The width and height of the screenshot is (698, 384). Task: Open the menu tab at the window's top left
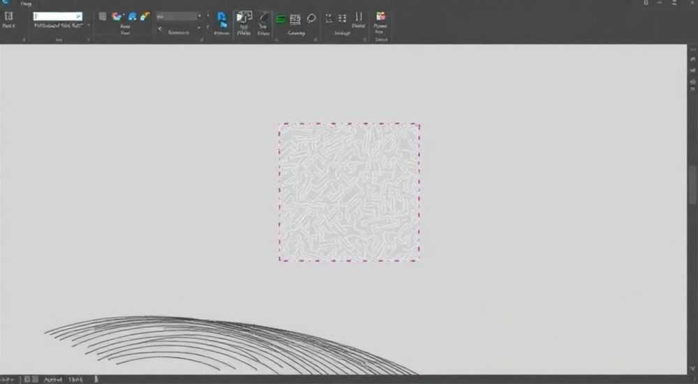(26, 3)
